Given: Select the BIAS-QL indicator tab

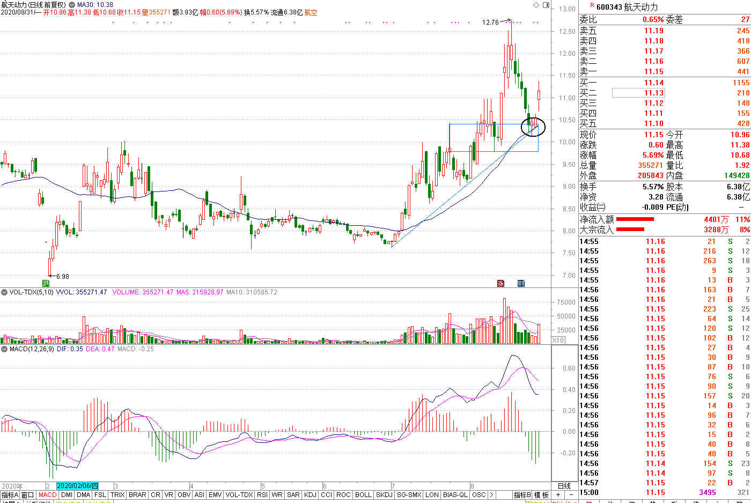Looking at the screenshot, I should pos(455,494).
